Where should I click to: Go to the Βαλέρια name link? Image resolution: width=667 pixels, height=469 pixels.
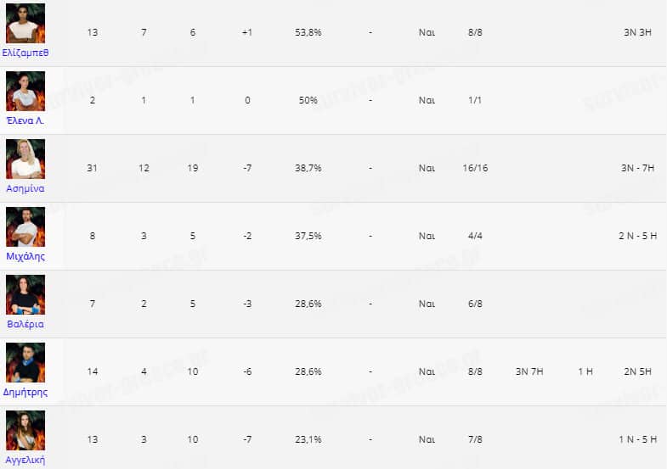click(x=25, y=324)
